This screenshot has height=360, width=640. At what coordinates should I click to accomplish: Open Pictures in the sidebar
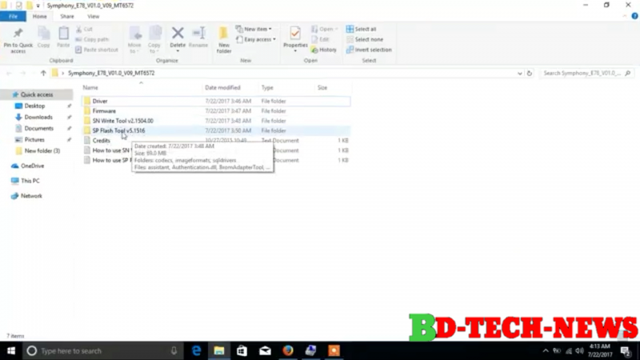coord(34,139)
